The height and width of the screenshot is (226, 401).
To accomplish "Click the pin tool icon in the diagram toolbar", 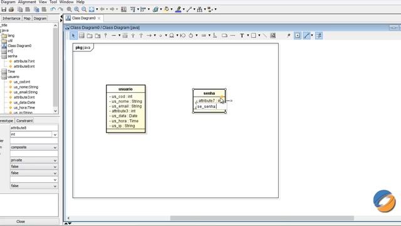I will click(x=288, y=36).
